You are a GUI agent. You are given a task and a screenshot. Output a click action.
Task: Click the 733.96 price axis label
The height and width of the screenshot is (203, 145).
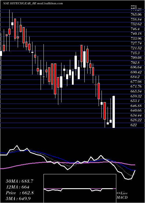(136, 39)
